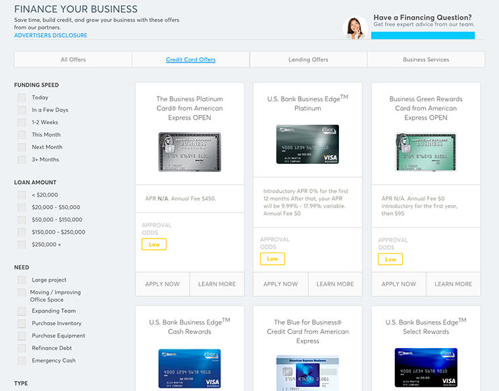This screenshot has width=499, height=391.
Task: Click the Need section label
Action: tap(22, 267)
